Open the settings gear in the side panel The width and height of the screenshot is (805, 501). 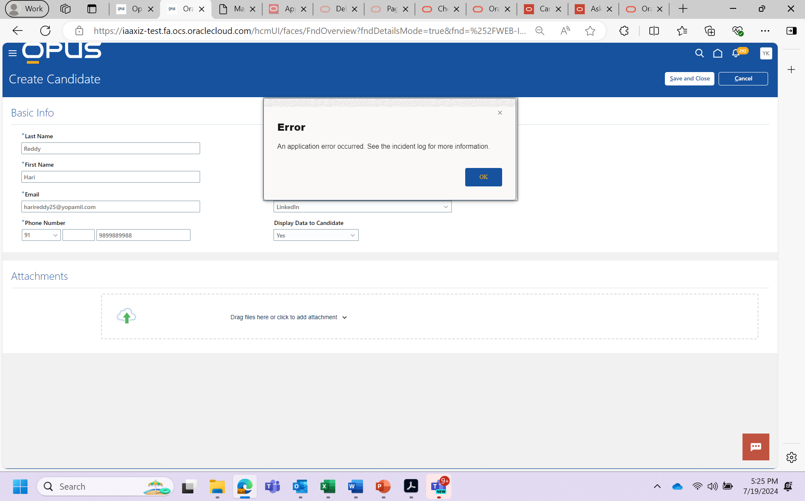tap(791, 457)
